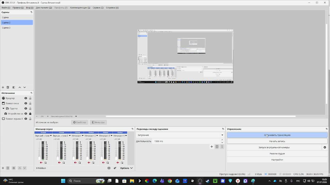Screen dimensions: 330x185
Task: Open Микр/доп 3 channel menu arrow
Action: pos(111,136)
